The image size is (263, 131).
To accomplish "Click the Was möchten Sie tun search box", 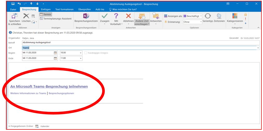I will 123,9.
